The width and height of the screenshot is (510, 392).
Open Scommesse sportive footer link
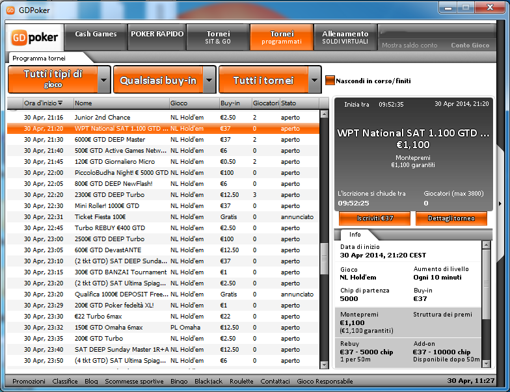(134, 381)
